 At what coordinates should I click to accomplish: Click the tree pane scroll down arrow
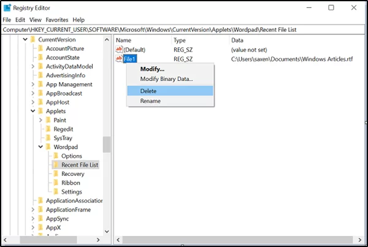point(107,232)
